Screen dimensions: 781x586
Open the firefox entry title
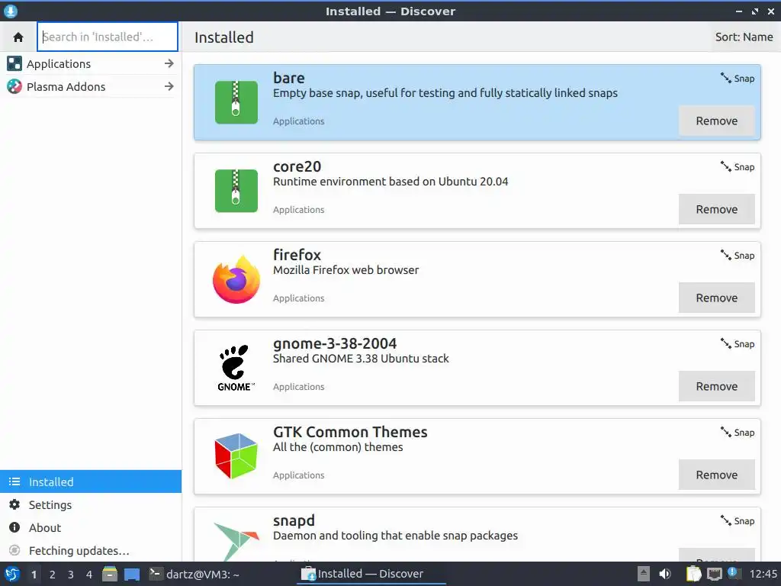297,255
